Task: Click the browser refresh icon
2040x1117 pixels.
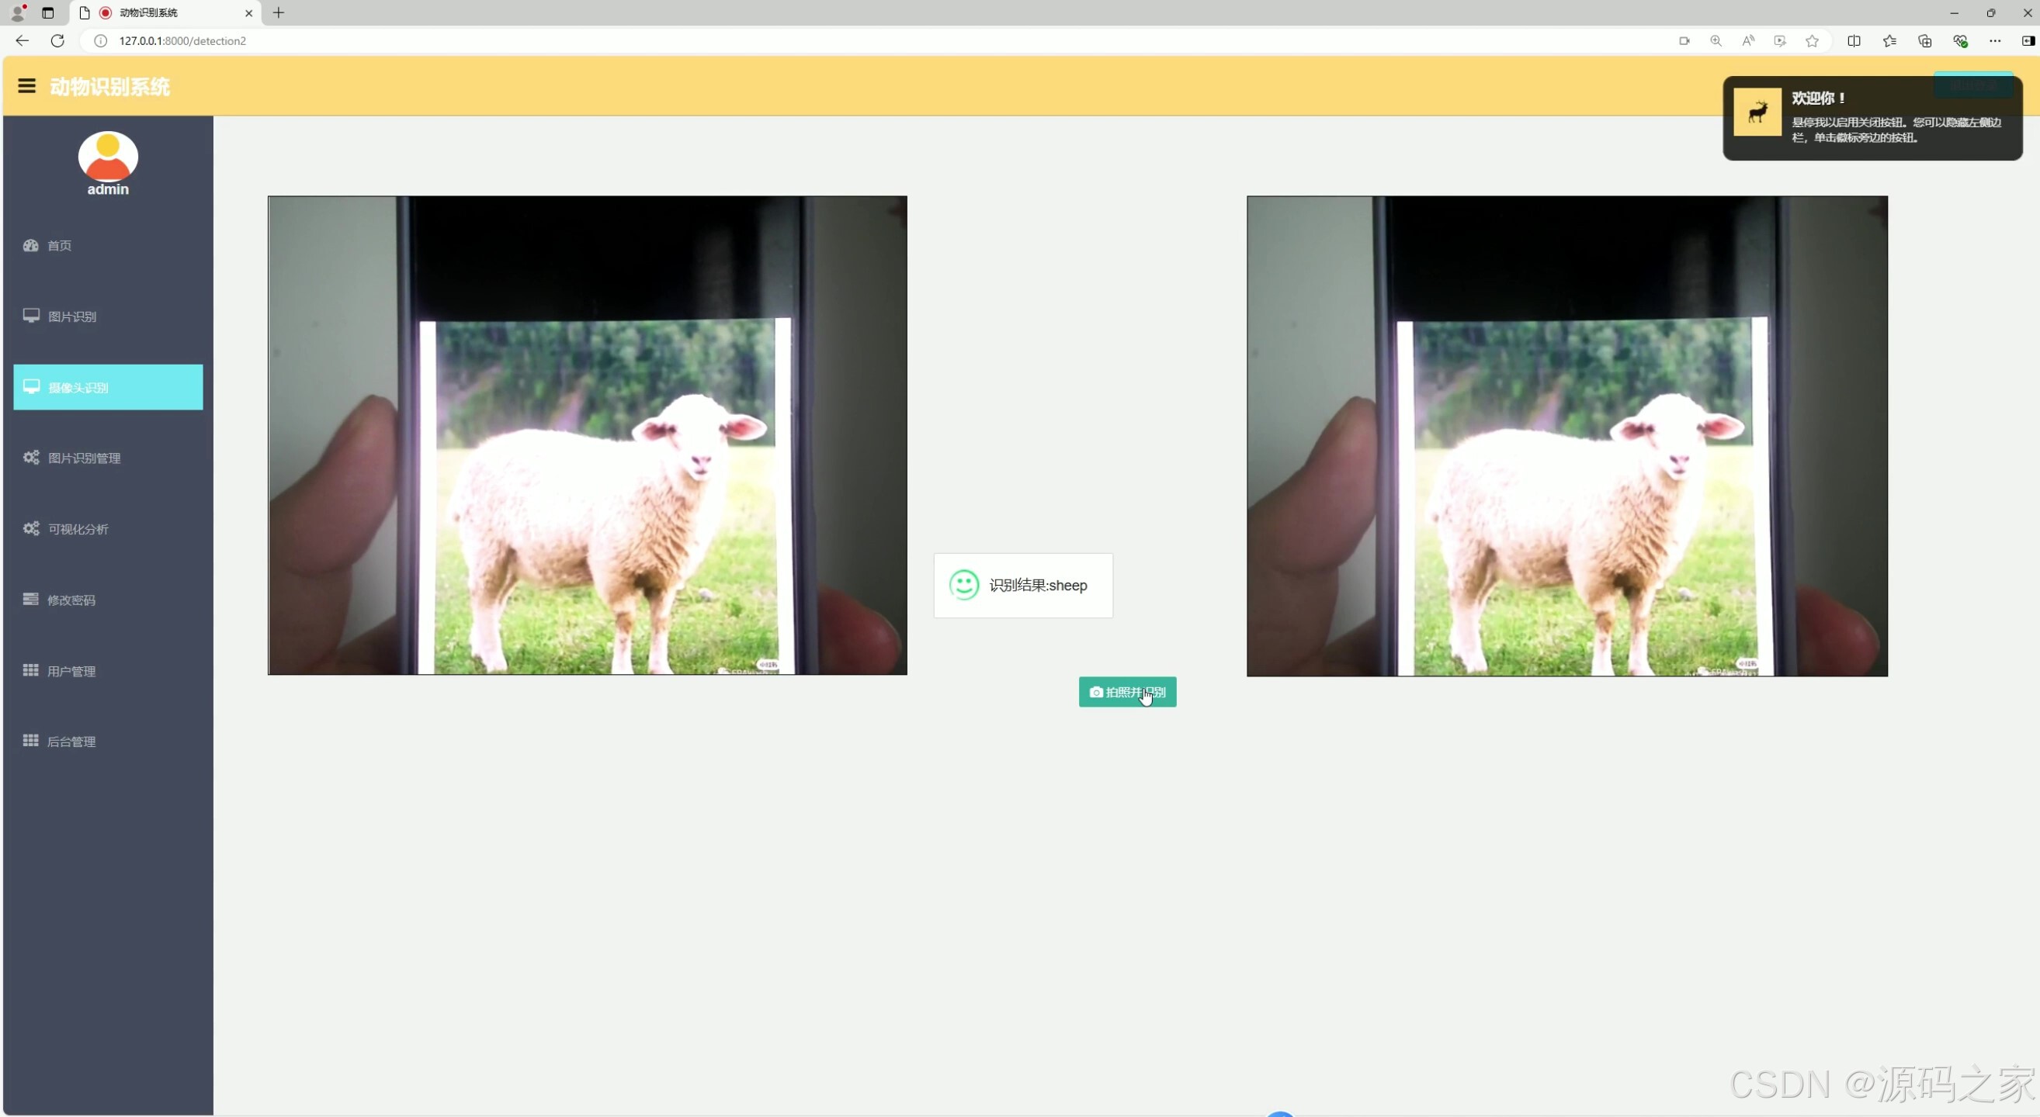Action: pos(57,40)
